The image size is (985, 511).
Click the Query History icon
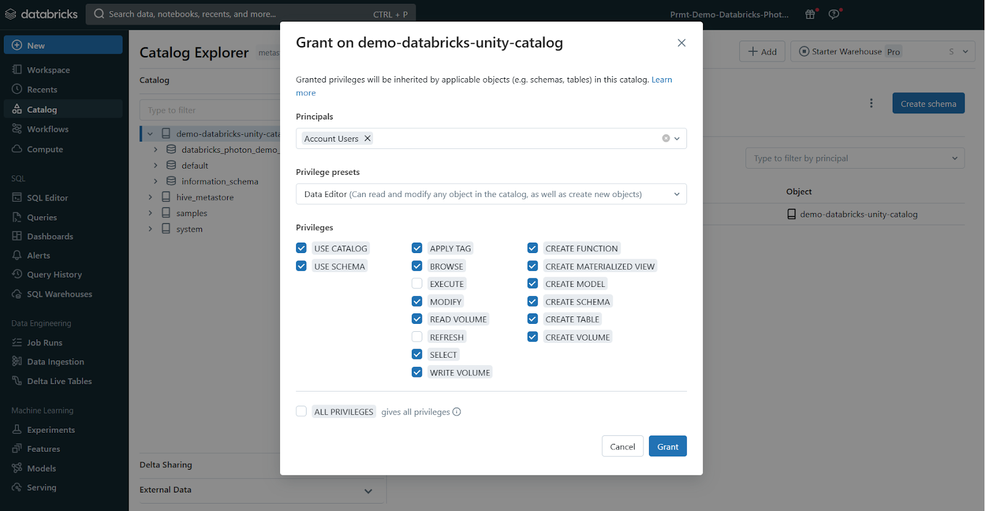17,274
